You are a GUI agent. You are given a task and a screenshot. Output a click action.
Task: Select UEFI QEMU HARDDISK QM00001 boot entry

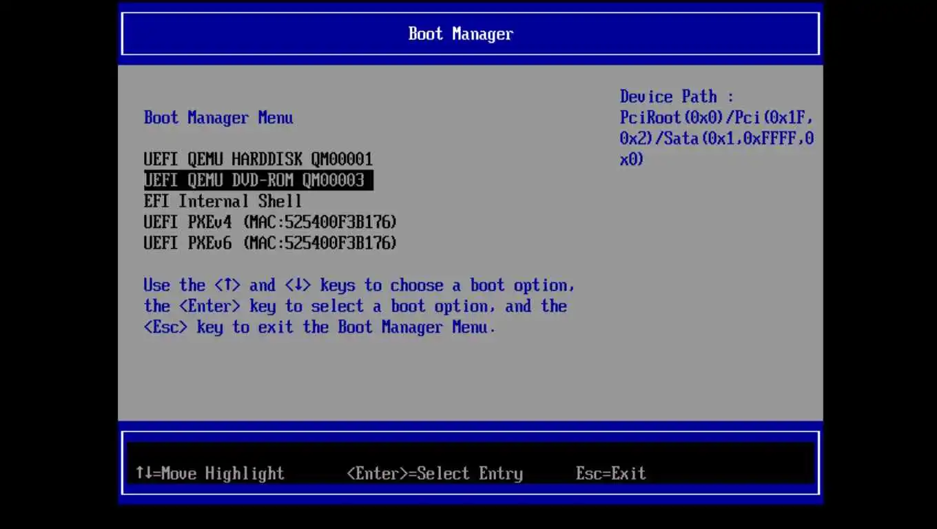tap(258, 160)
